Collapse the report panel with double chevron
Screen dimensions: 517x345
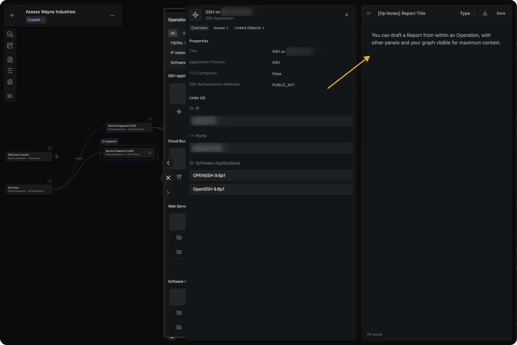[x=369, y=13]
